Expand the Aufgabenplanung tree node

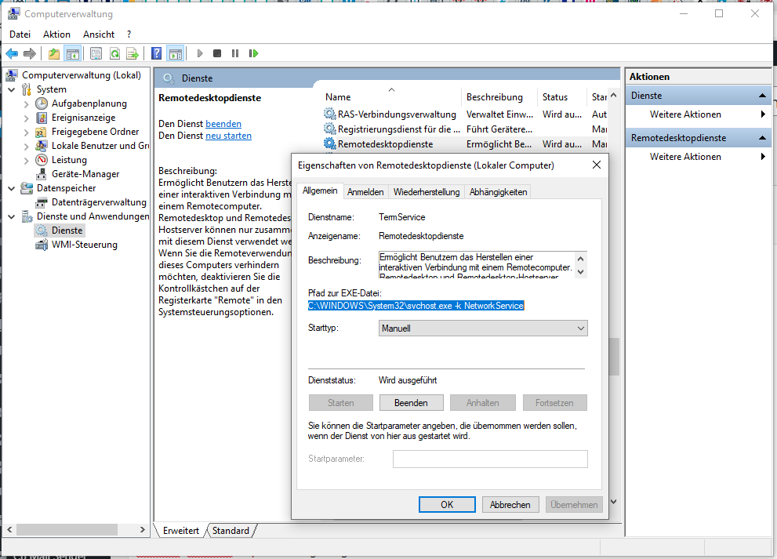pos(26,103)
